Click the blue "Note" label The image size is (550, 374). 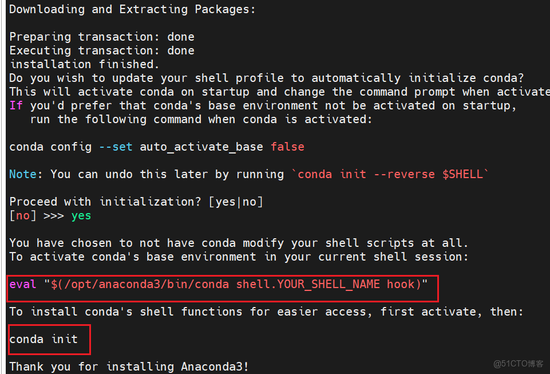(x=23, y=174)
